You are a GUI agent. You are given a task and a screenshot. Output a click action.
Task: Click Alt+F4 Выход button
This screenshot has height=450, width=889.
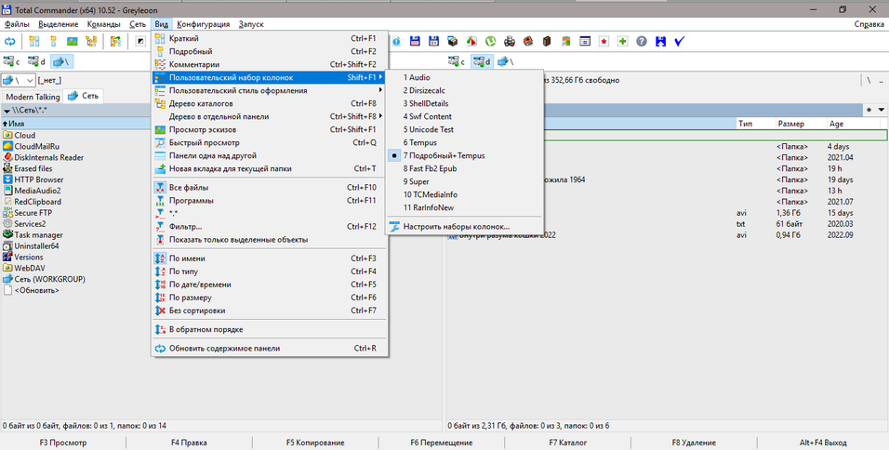pos(823,443)
